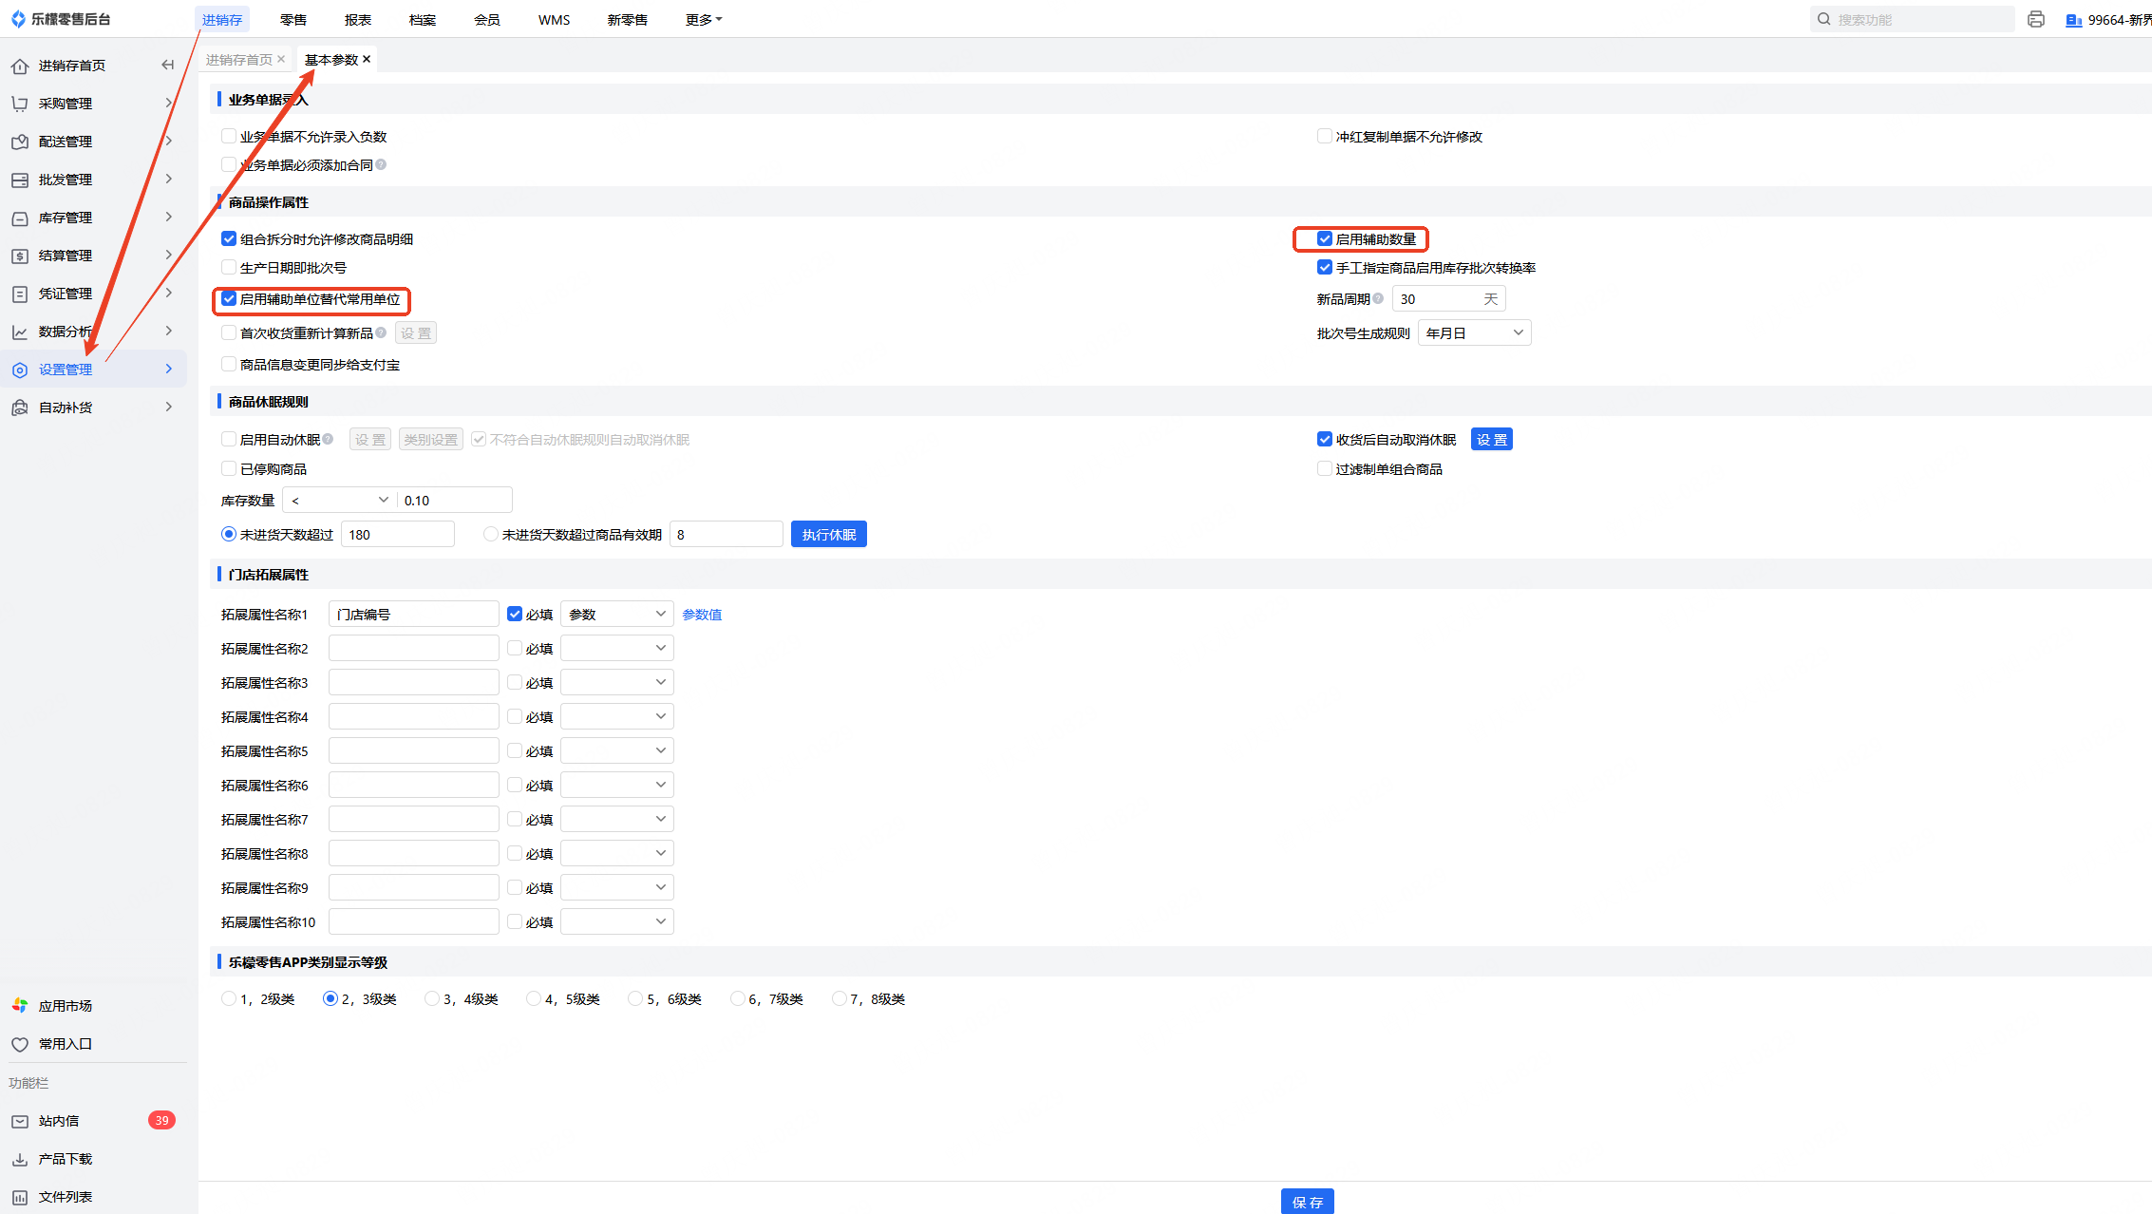Viewport: 2152px width, 1214px height.
Task: Click help icon next to 新品周期
Action: click(1378, 298)
